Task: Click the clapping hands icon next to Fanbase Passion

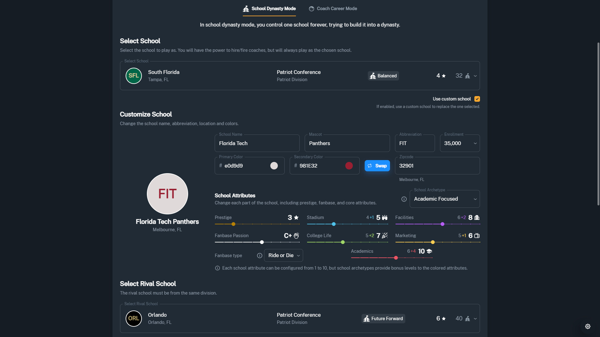Action: (296, 236)
